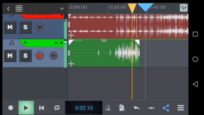The image size is (204, 115).
Task: Click the move cross on red clip
Action: (71, 35)
